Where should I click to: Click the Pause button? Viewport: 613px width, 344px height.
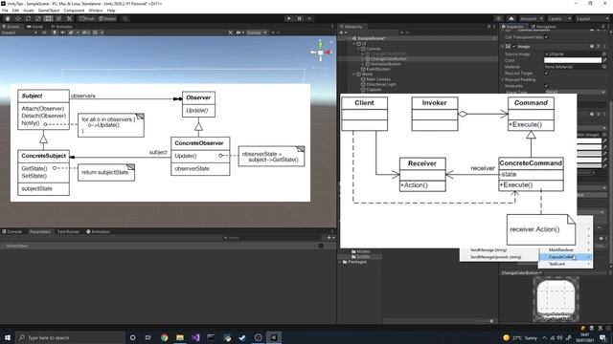[x=300, y=19]
